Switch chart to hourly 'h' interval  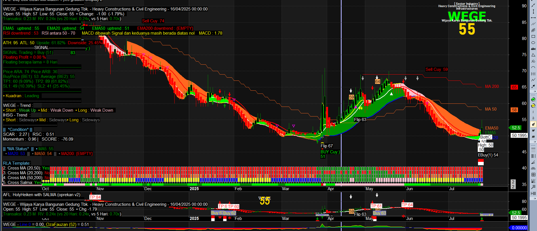click(x=533, y=118)
